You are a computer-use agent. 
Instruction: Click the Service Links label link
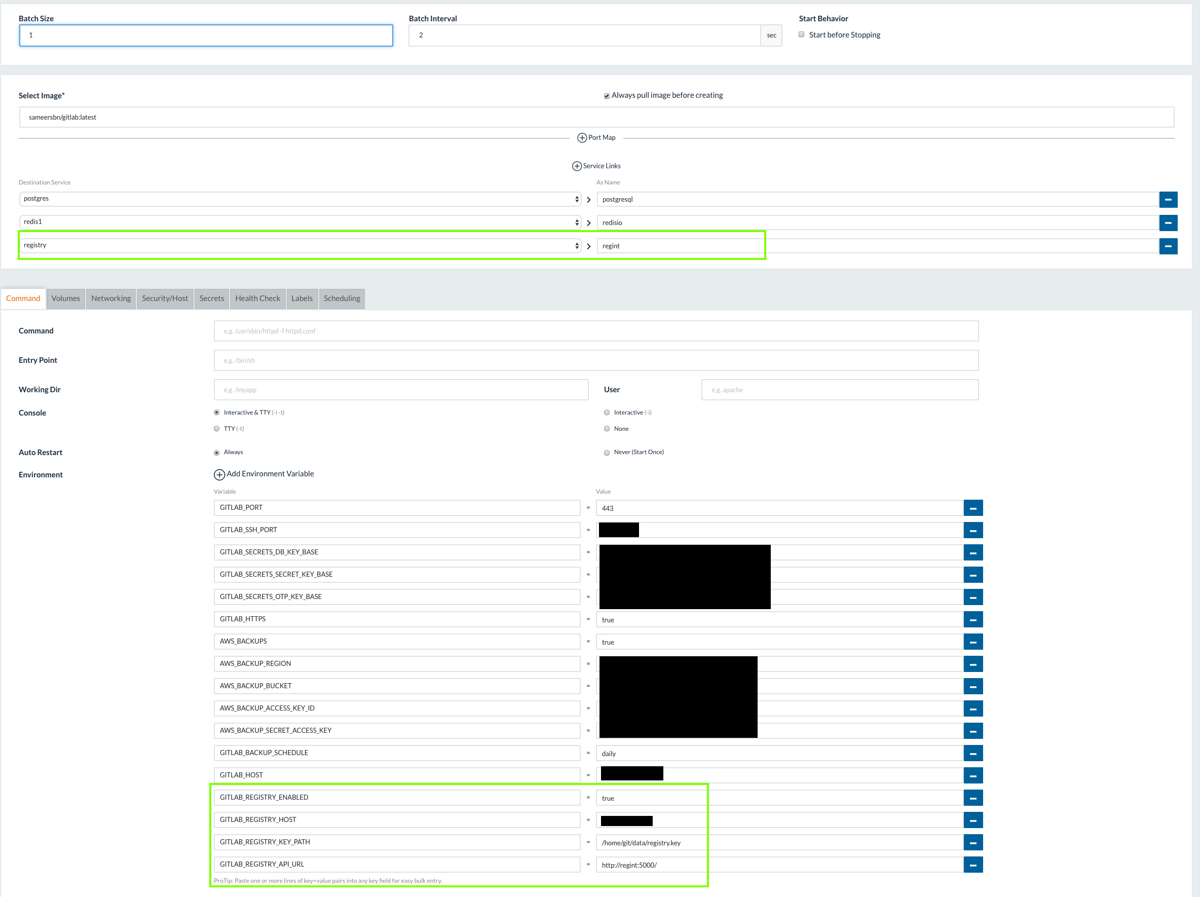pyautogui.click(x=602, y=166)
